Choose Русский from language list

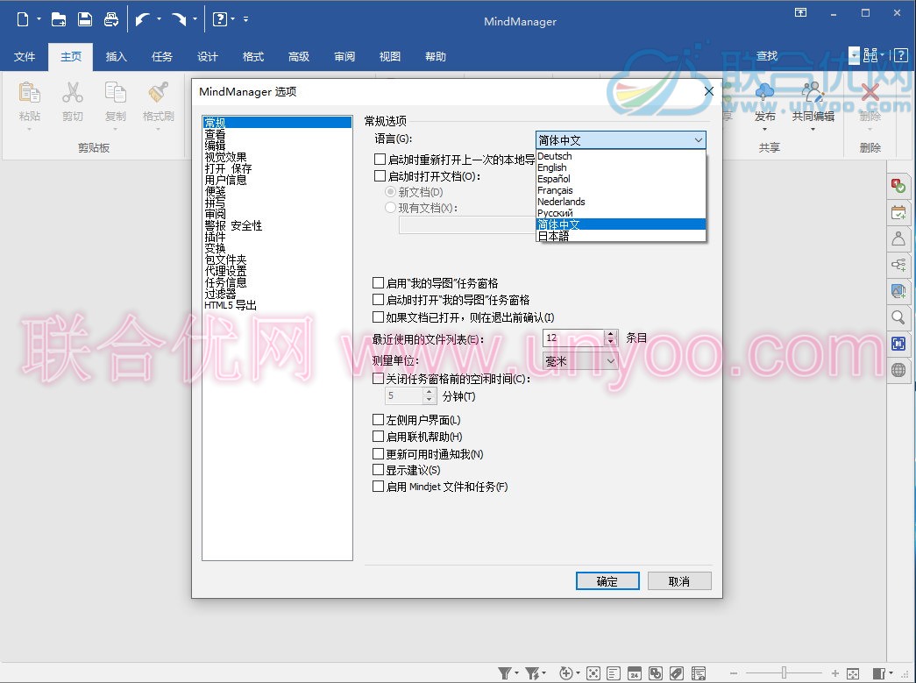pyautogui.click(x=621, y=213)
